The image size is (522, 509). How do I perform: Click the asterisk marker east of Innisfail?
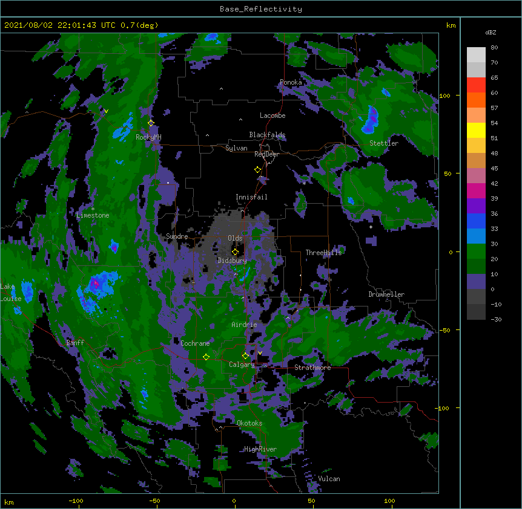(304, 183)
